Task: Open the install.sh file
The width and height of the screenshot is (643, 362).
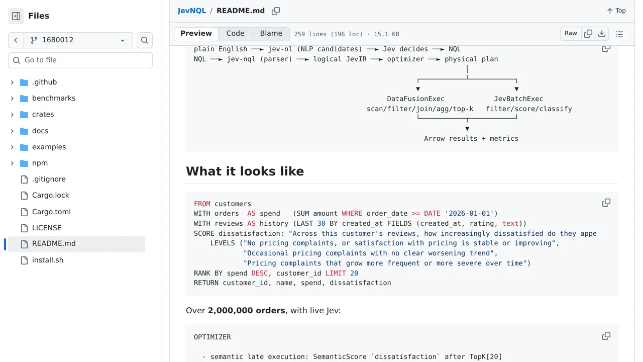Action: (48, 260)
